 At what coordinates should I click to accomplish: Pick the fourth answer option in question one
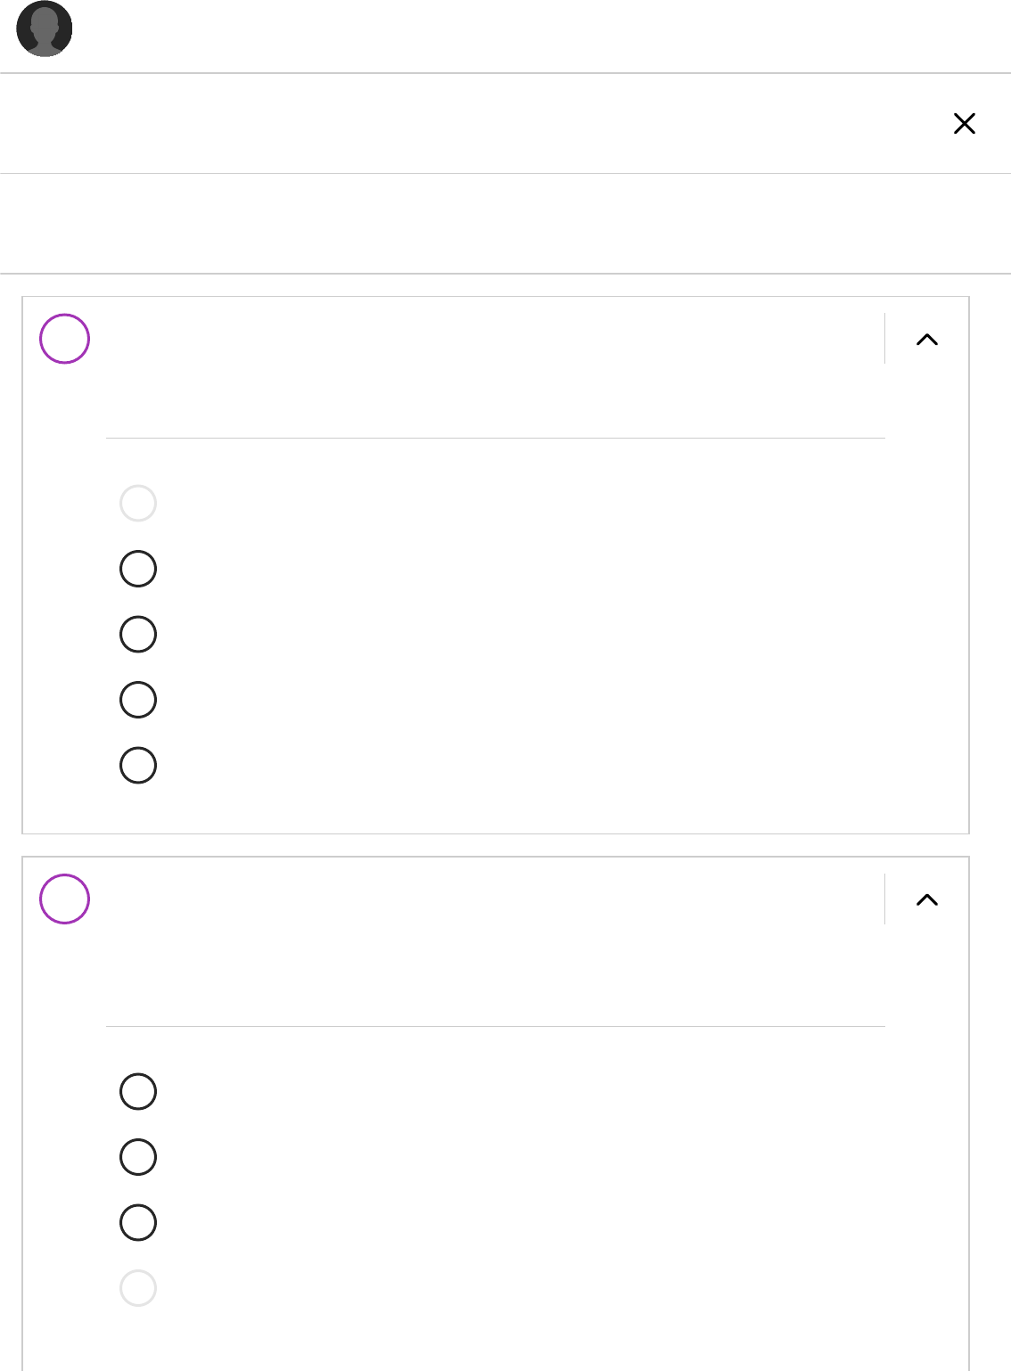pos(138,700)
